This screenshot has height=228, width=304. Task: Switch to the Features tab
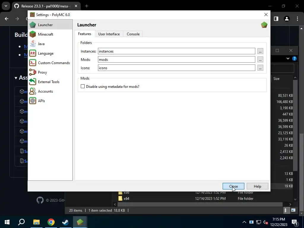click(85, 34)
